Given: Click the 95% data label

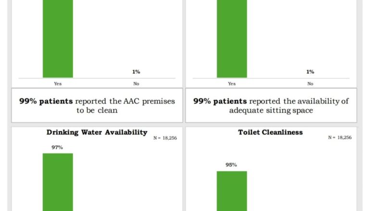Looking at the screenshot, I should (x=231, y=165).
